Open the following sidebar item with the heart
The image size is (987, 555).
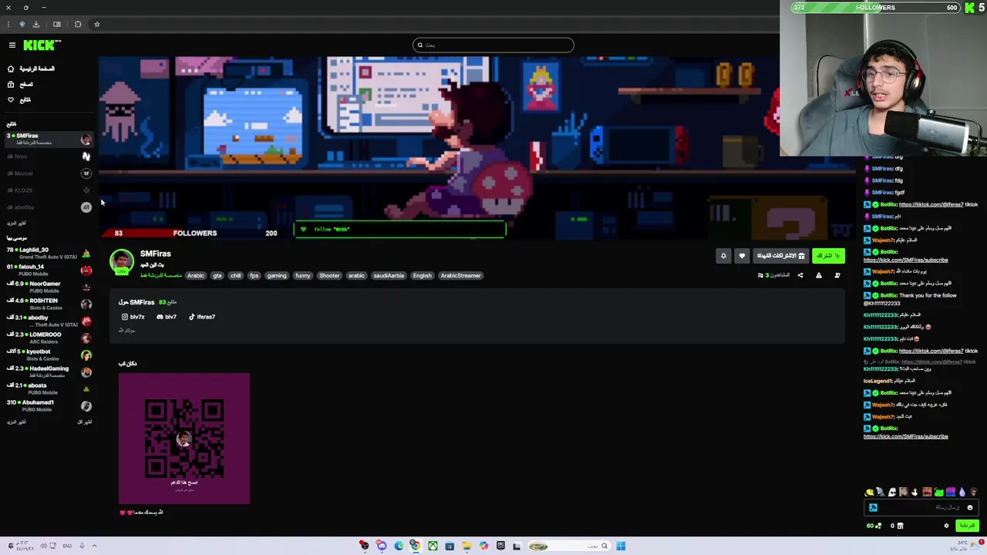pos(19,99)
